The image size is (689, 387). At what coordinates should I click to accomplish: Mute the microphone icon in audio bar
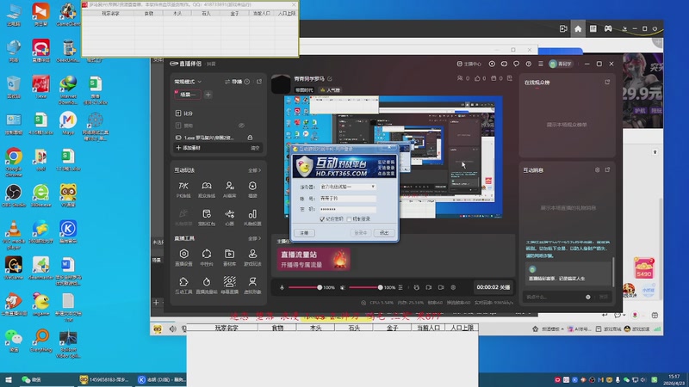pos(282,287)
